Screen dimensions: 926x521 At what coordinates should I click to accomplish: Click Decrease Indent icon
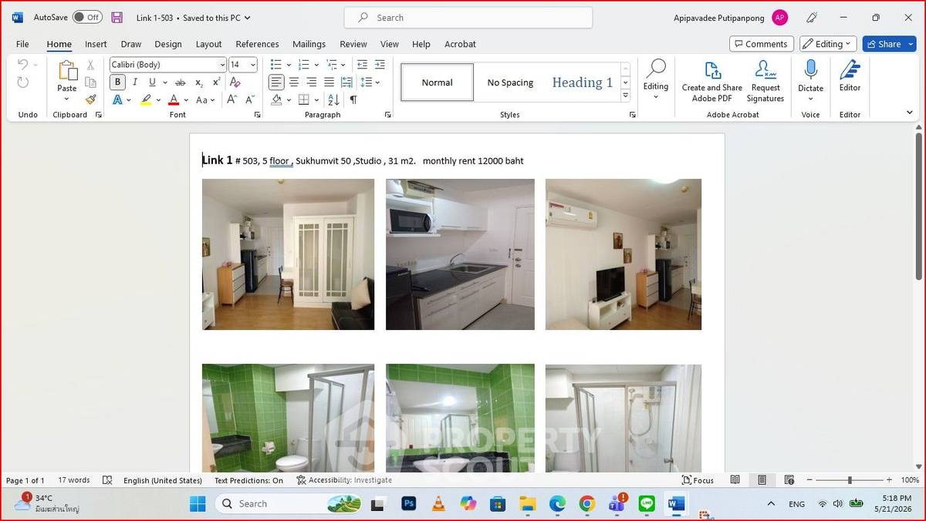[x=362, y=65]
